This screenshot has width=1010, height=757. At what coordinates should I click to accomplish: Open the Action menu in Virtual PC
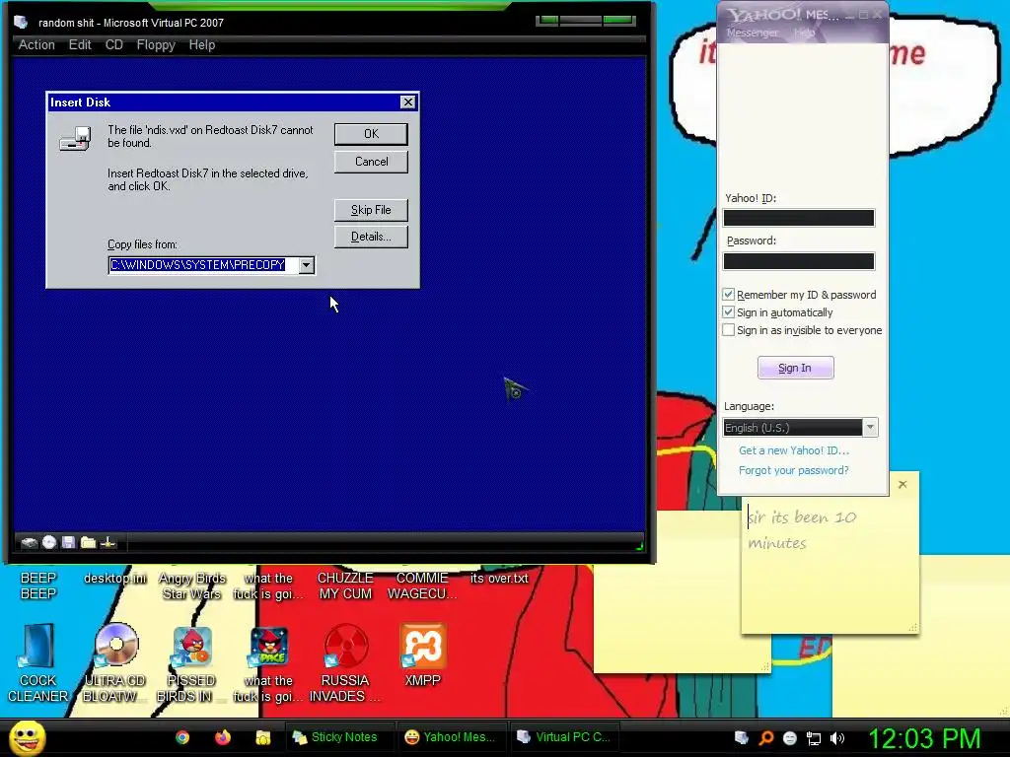(36, 45)
